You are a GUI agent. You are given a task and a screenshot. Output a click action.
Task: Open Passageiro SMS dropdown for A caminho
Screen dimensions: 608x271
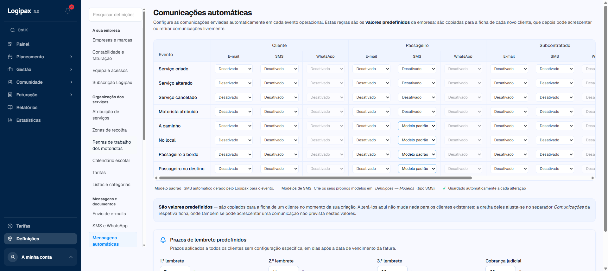[x=417, y=126]
